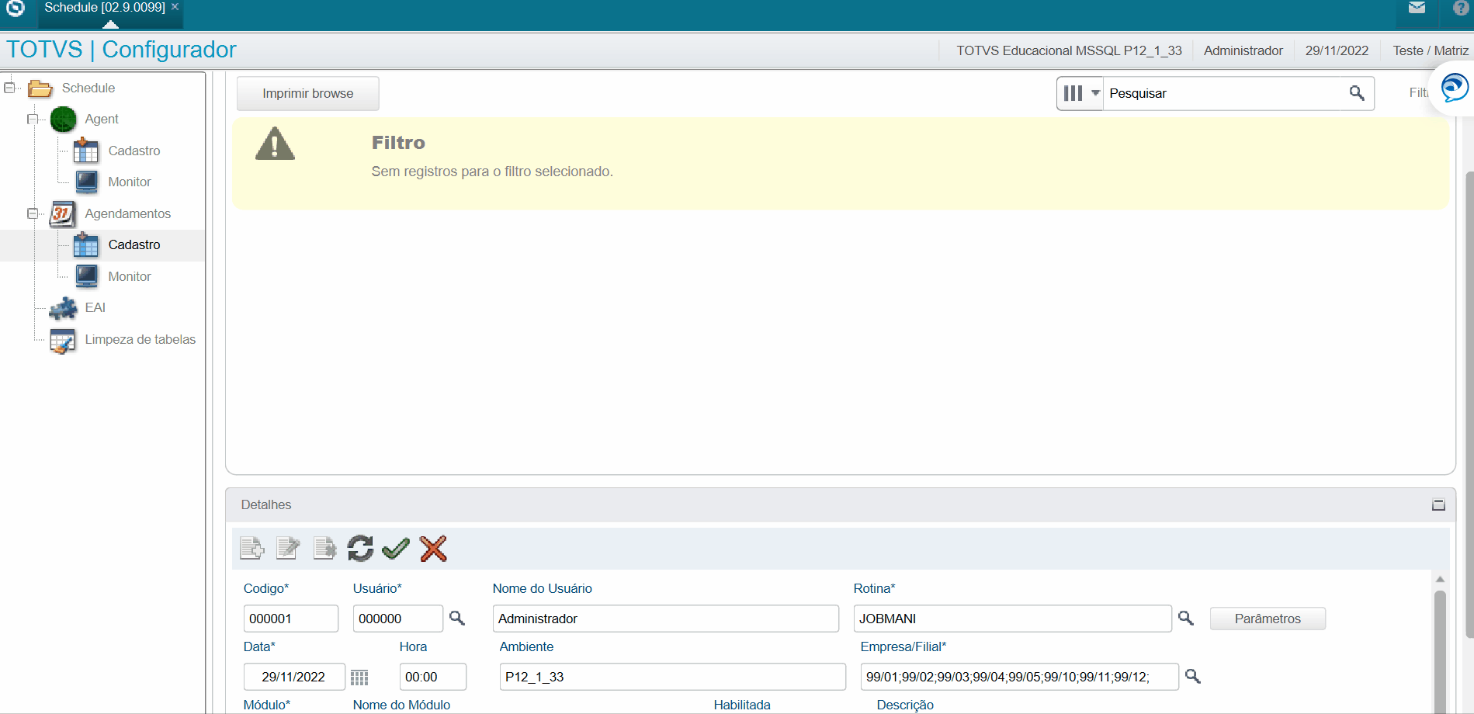1474x714 pixels.
Task: Click the details scrollbar up arrow
Action: 1440,580
